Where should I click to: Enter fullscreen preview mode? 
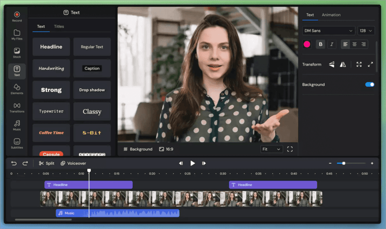pyautogui.click(x=290, y=149)
